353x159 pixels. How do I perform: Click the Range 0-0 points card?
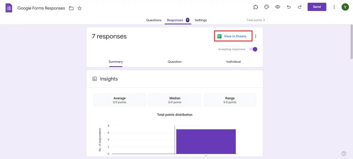click(230, 100)
